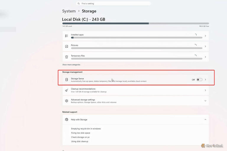This screenshot has width=227, height=151.
Task: Click Advanced storage settings label
Action: point(83,100)
